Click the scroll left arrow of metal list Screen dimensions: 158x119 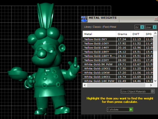click(85, 85)
